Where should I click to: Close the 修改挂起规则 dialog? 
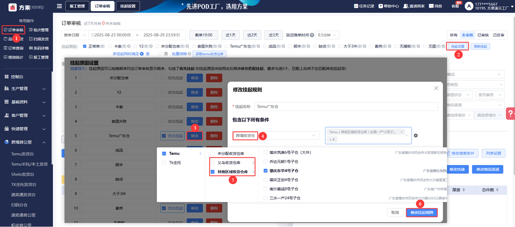pos(436,88)
